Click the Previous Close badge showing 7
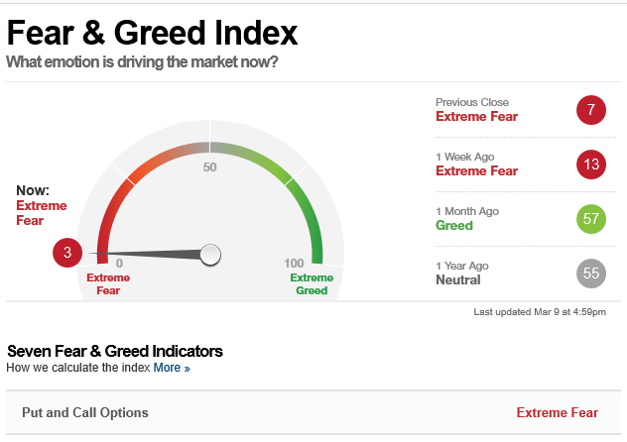 (591, 110)
